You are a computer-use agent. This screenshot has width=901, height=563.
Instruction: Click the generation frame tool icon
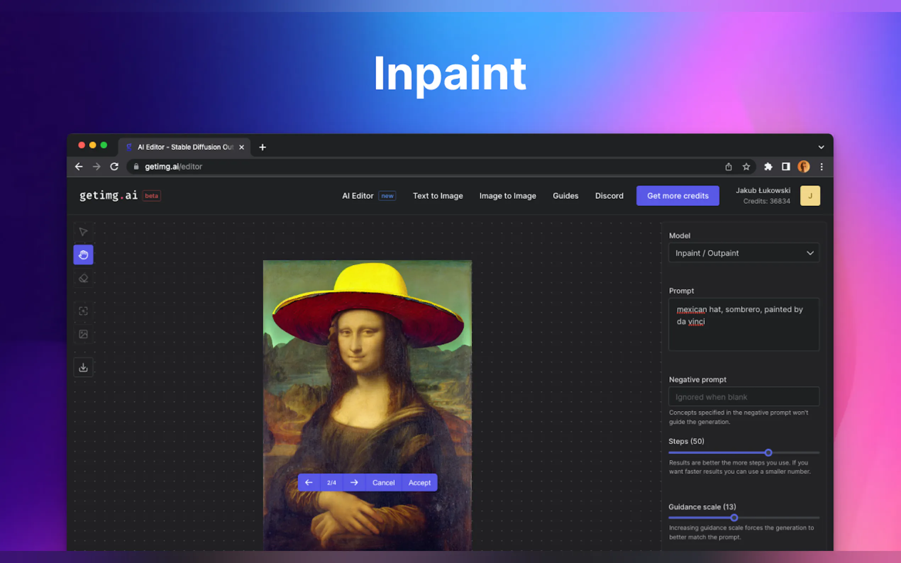click(x=83, y=311)
